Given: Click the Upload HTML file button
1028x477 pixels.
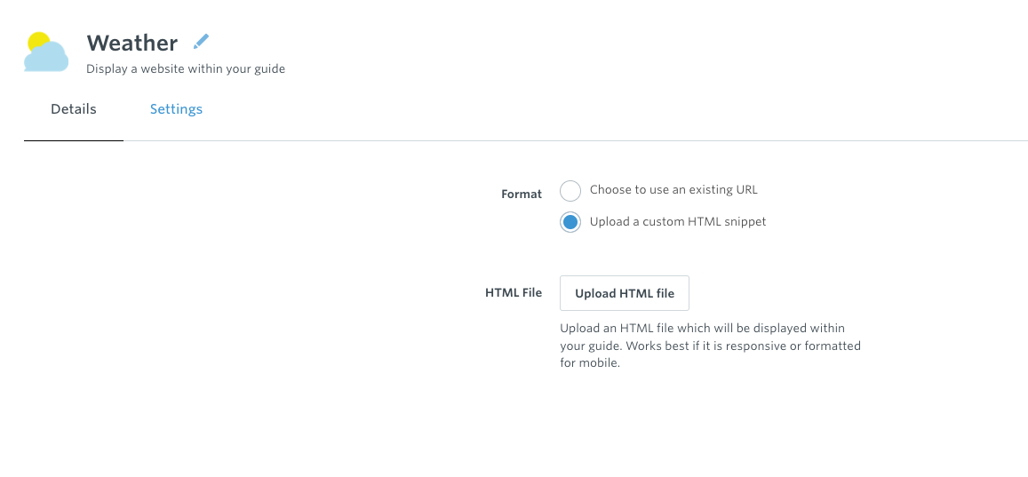Looking at the screenshot, I should [624, 293].
